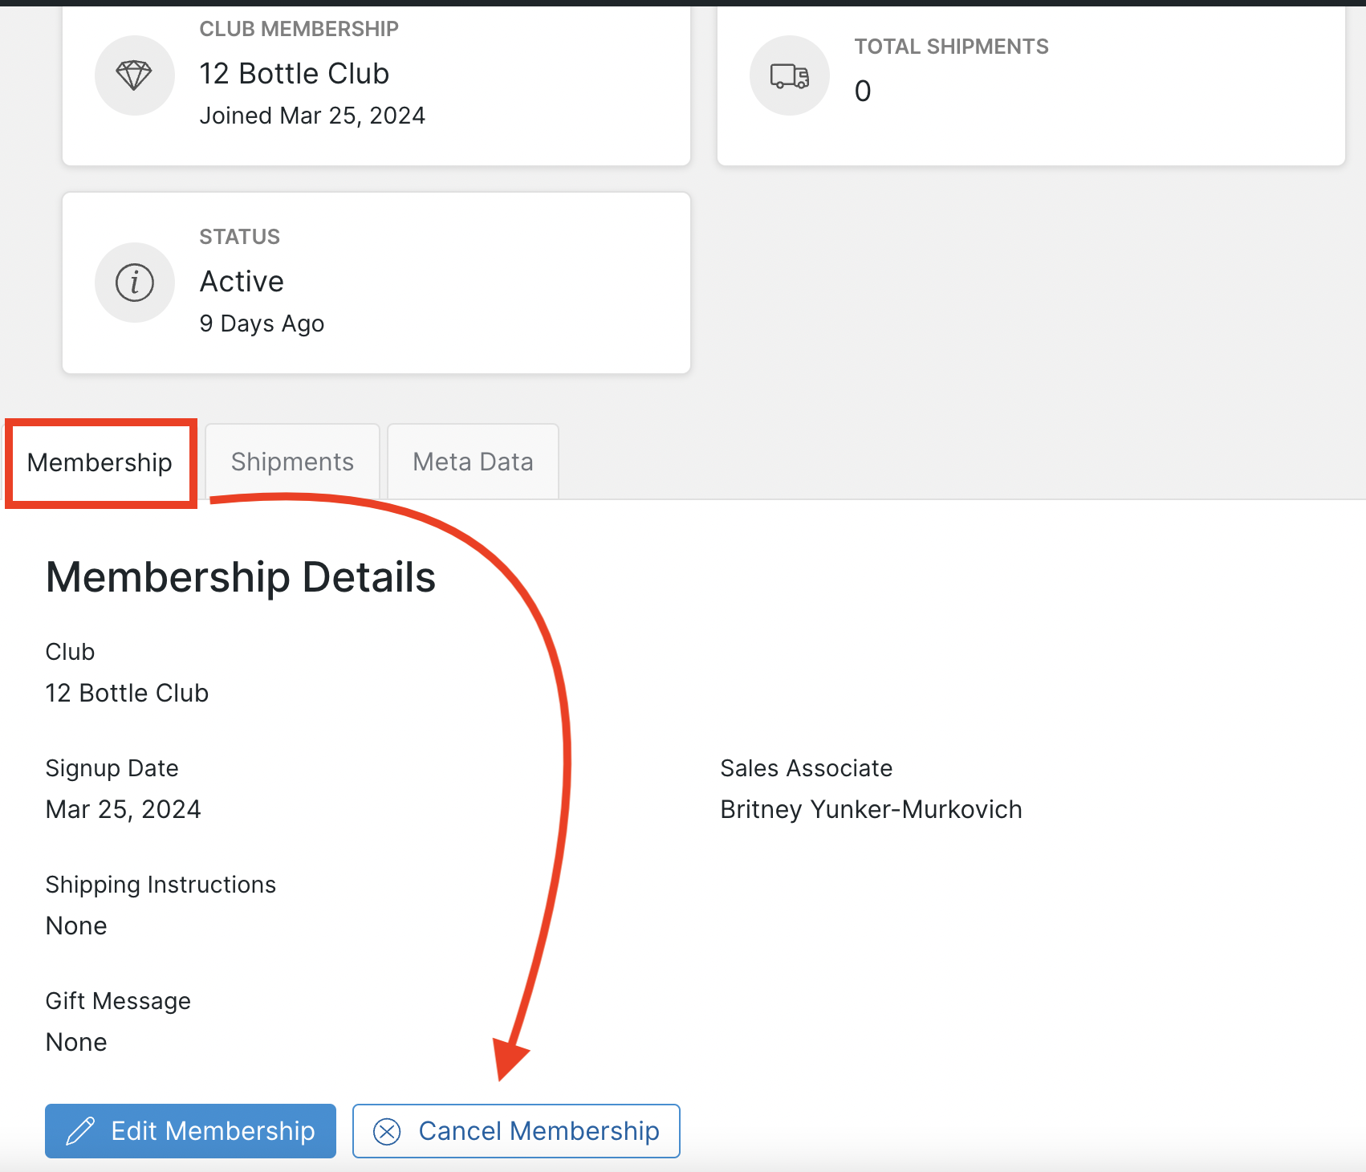The width and height of the screenshot is (1366, 1172).
Task: Open the Meta Data tab
Action: tap(473, 462)
